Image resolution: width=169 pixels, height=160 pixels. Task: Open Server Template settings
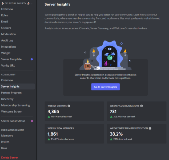click(x=11, y=59)
